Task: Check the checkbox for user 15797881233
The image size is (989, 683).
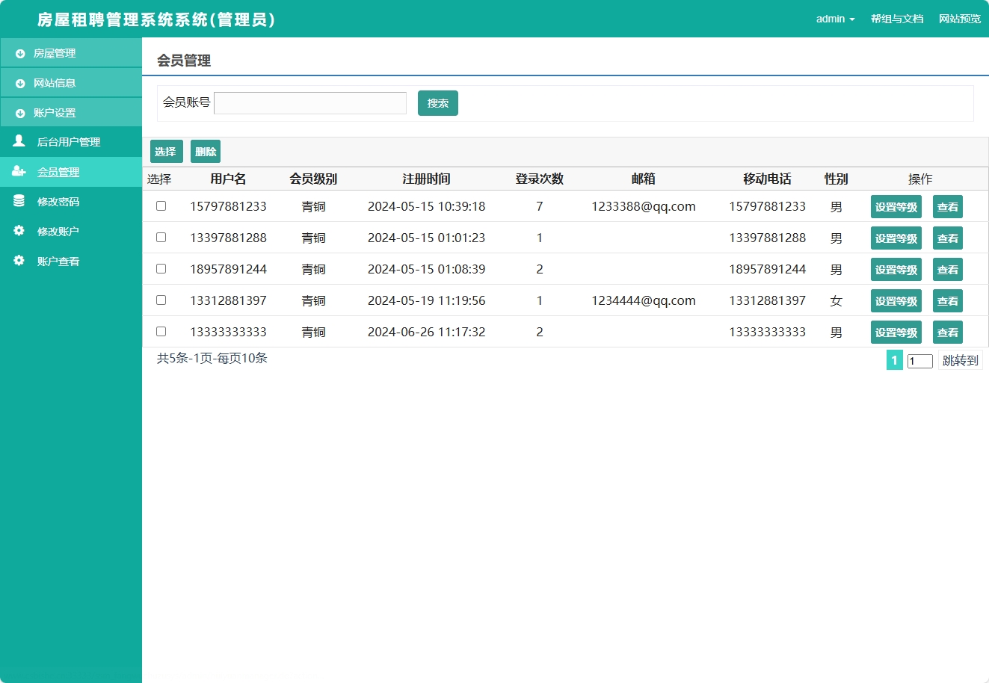Action: [x=161, y=205]
